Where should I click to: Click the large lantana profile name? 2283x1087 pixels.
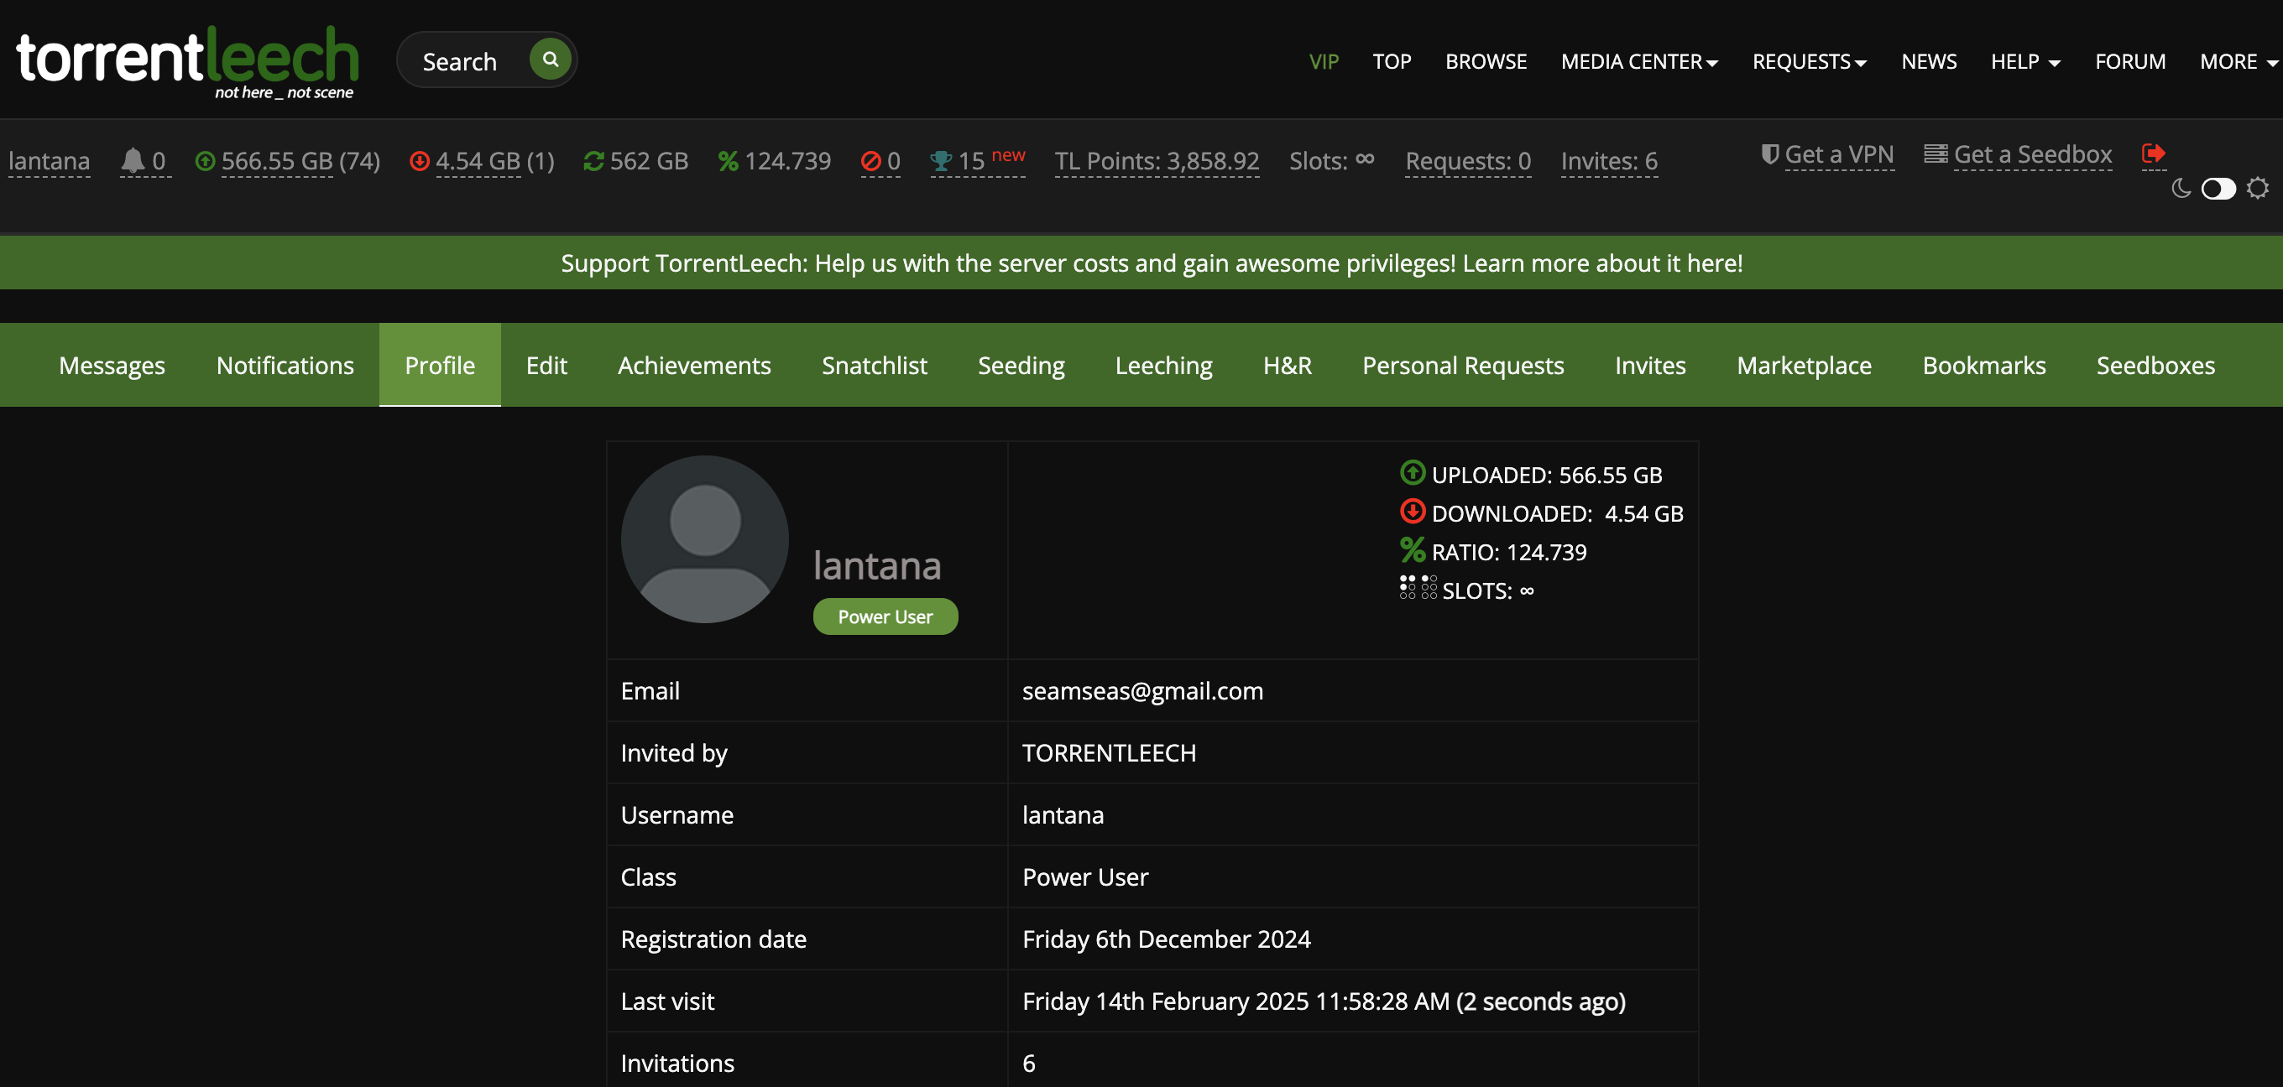(x=877, y=565)
